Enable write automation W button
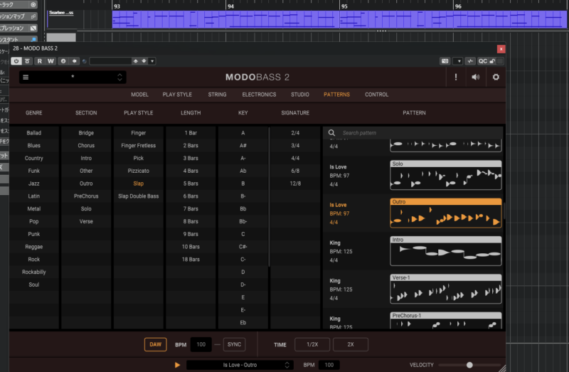Screen dimensions: 569x372 pyautogui.click(x=50, y=61)
